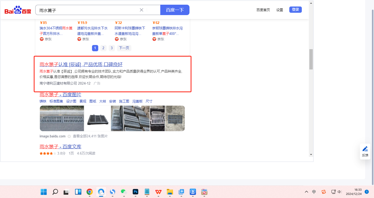Click the Baidu logo
Viewport: 374px width, 198px height.
[18, 10]
